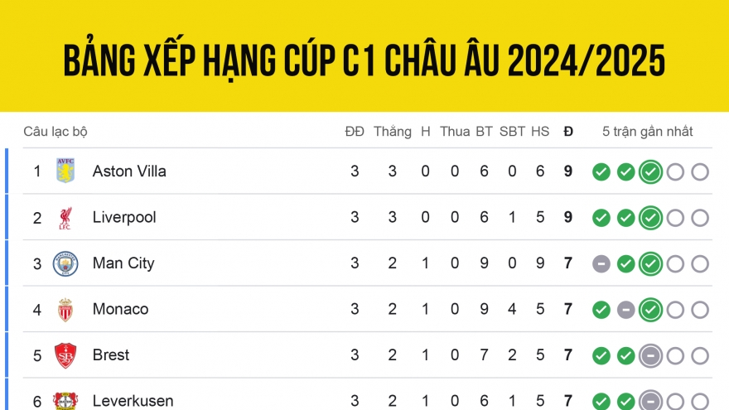This screenshot has height=410, width=729.
Task: Click Monaco's last empty match circle
Action: point(700,310)
